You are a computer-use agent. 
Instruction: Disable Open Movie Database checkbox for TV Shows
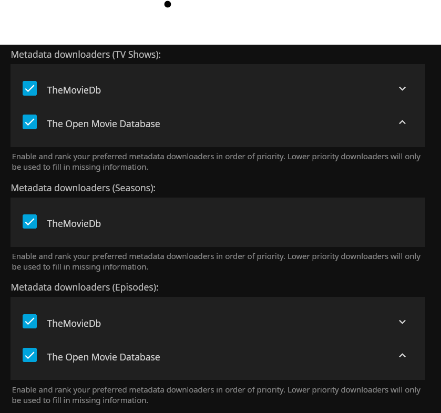click(30, 122)
